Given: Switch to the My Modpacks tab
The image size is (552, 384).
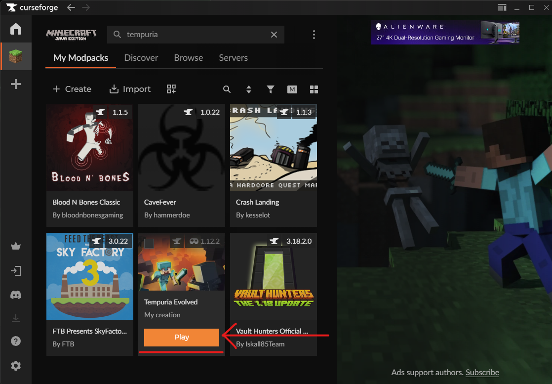Looking at the screenshot, I should tap(80, 58).
